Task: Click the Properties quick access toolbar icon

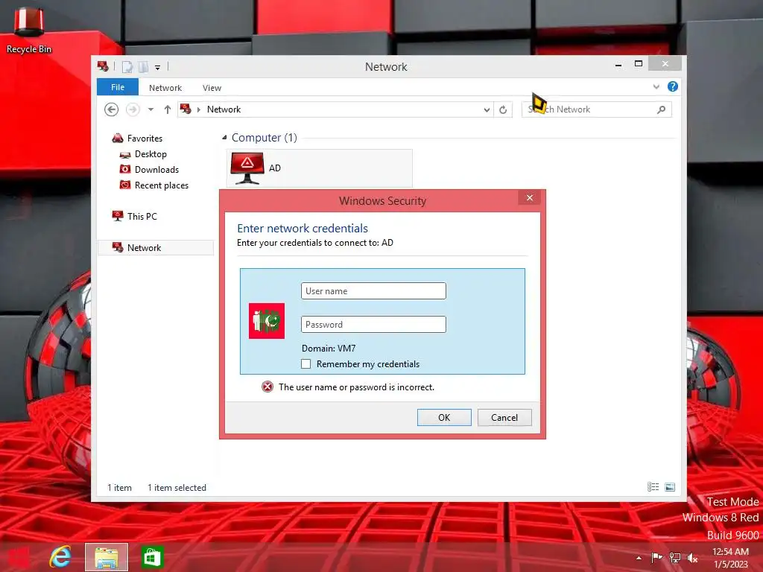Action: [x=127, y=66]
